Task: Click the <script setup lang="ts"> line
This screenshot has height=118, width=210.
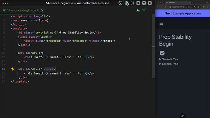Action: pos(31,16)
